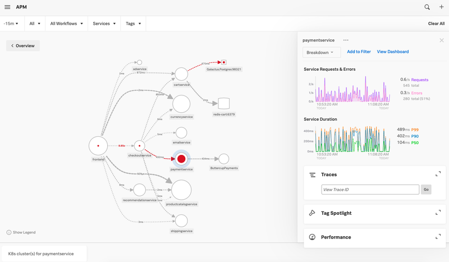The image size is (449, 262).
Task: Click the Service Duration chart
Action: pyautogui.click(x=352, y=139)
